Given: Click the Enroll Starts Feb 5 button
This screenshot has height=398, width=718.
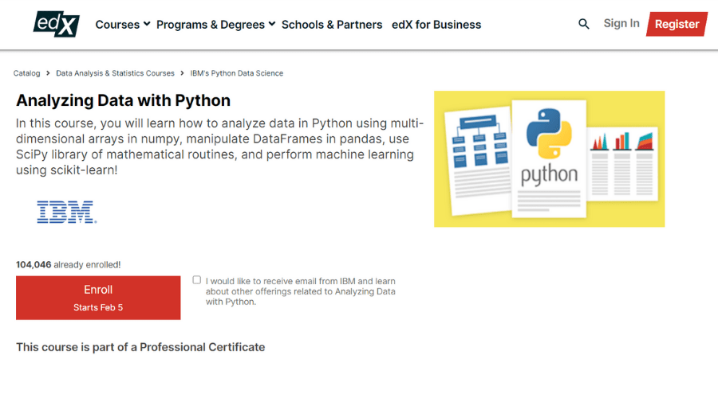Looking at the screenshot, I should tap(98, 298).
